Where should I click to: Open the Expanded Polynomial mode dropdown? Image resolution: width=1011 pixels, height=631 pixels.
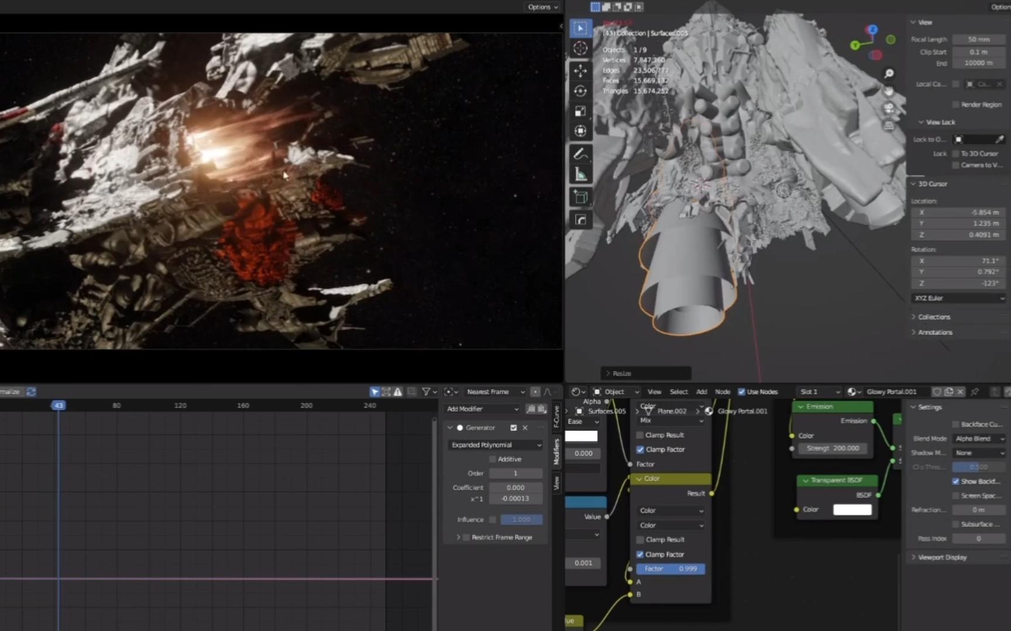(496, 445)
